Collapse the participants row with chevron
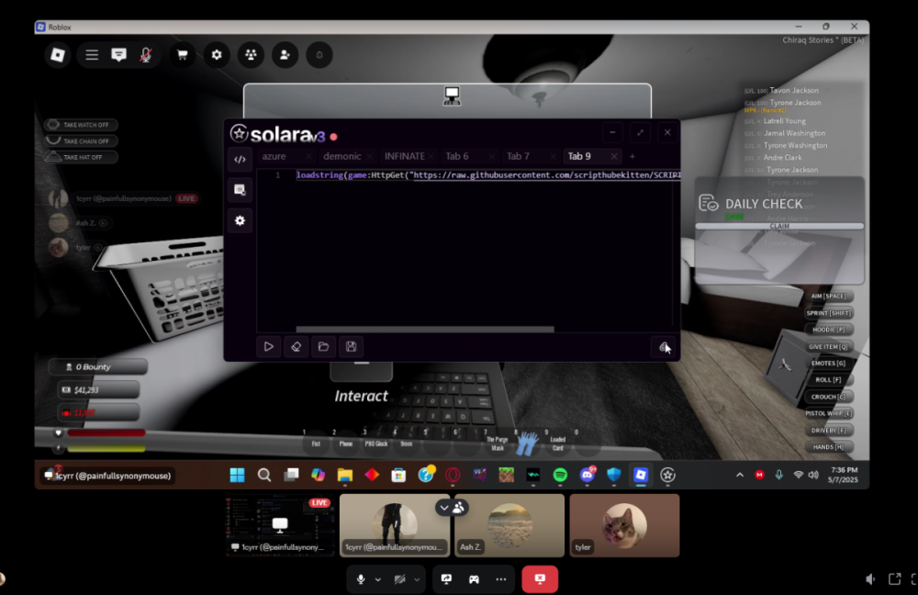Screen dimensions: 918x595 pos(444,508)
